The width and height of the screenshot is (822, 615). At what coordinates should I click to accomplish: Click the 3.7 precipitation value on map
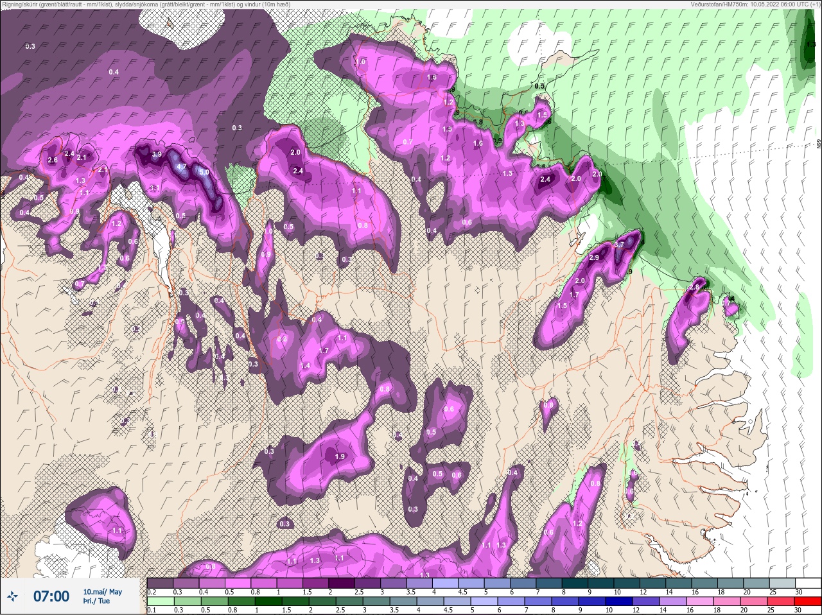[x=619, y=245]
